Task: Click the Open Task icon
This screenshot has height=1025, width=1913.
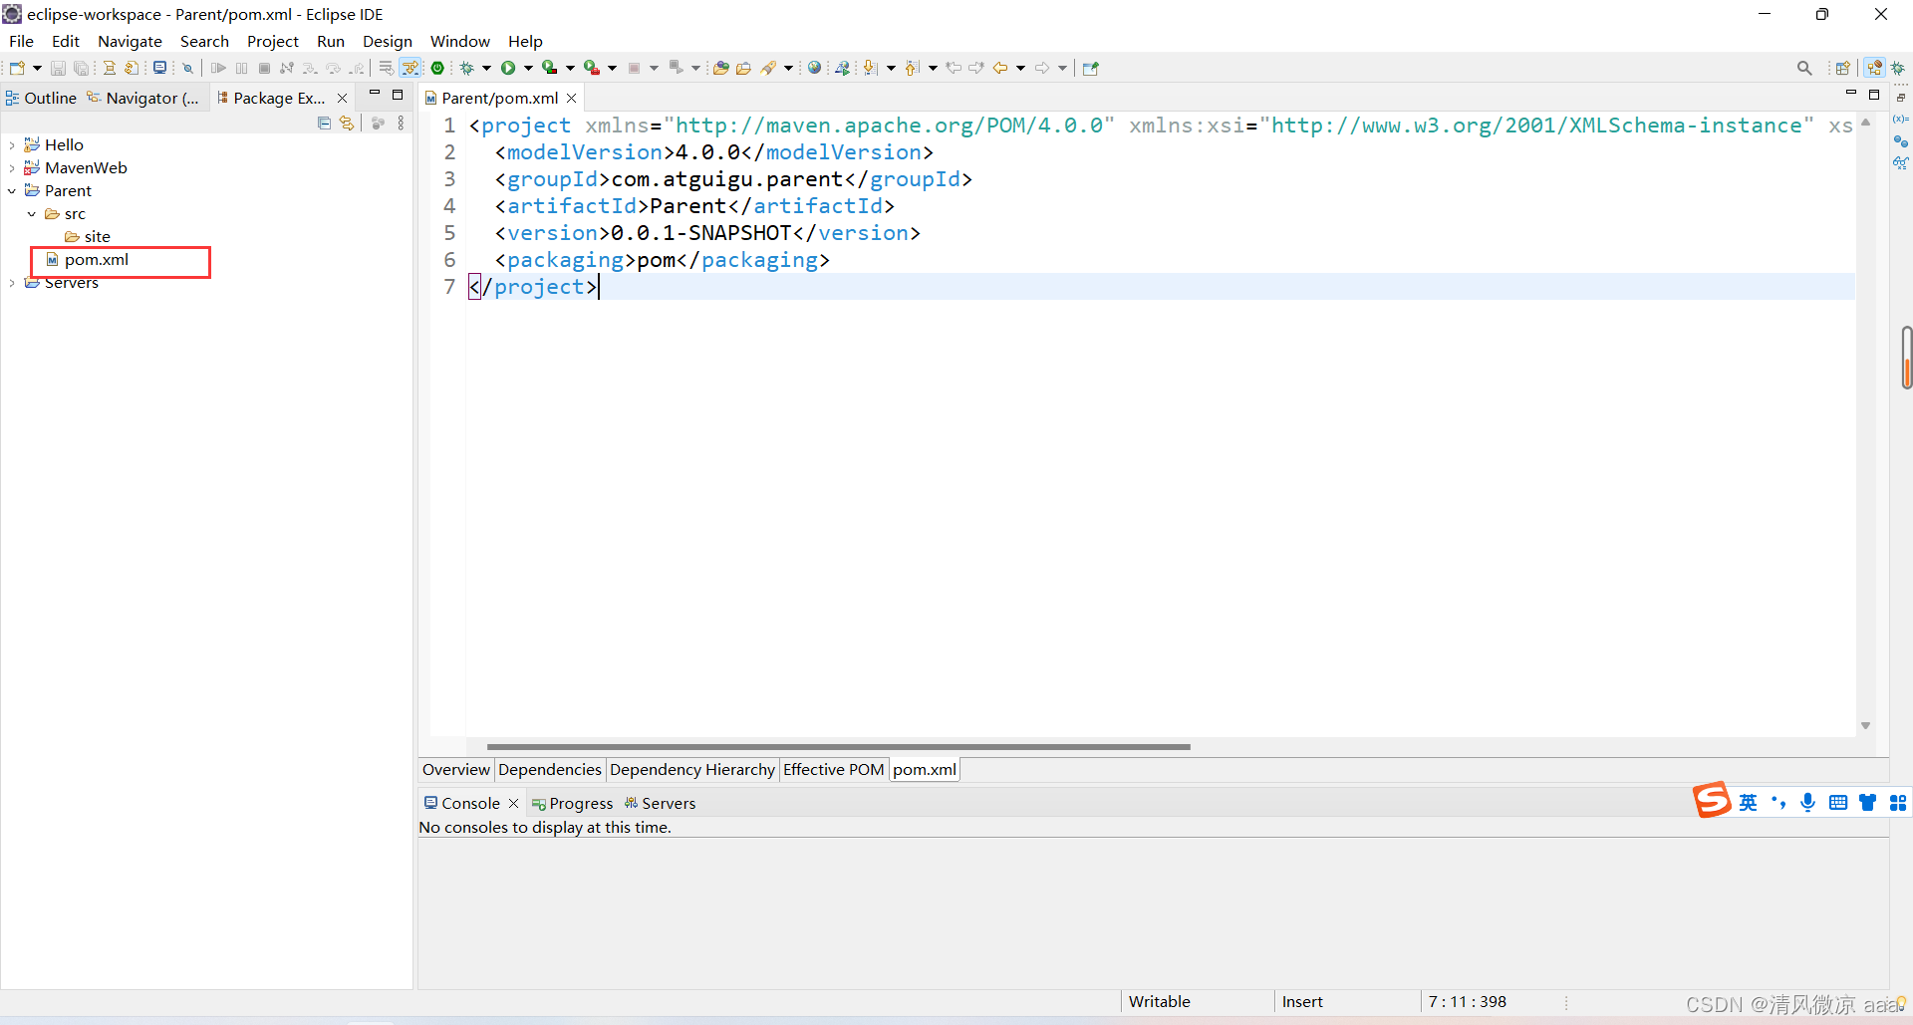Action: 743,68
